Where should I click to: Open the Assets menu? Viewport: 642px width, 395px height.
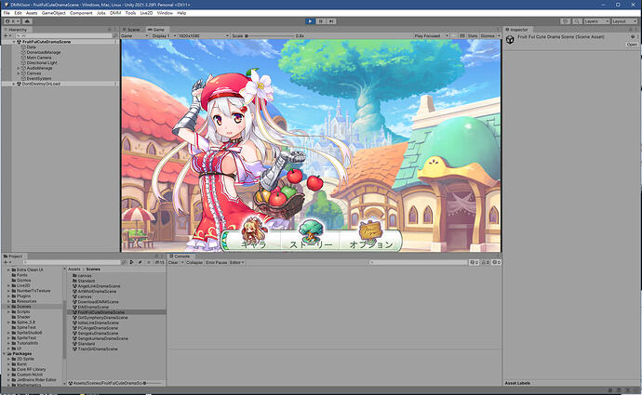tap(32, 13)
